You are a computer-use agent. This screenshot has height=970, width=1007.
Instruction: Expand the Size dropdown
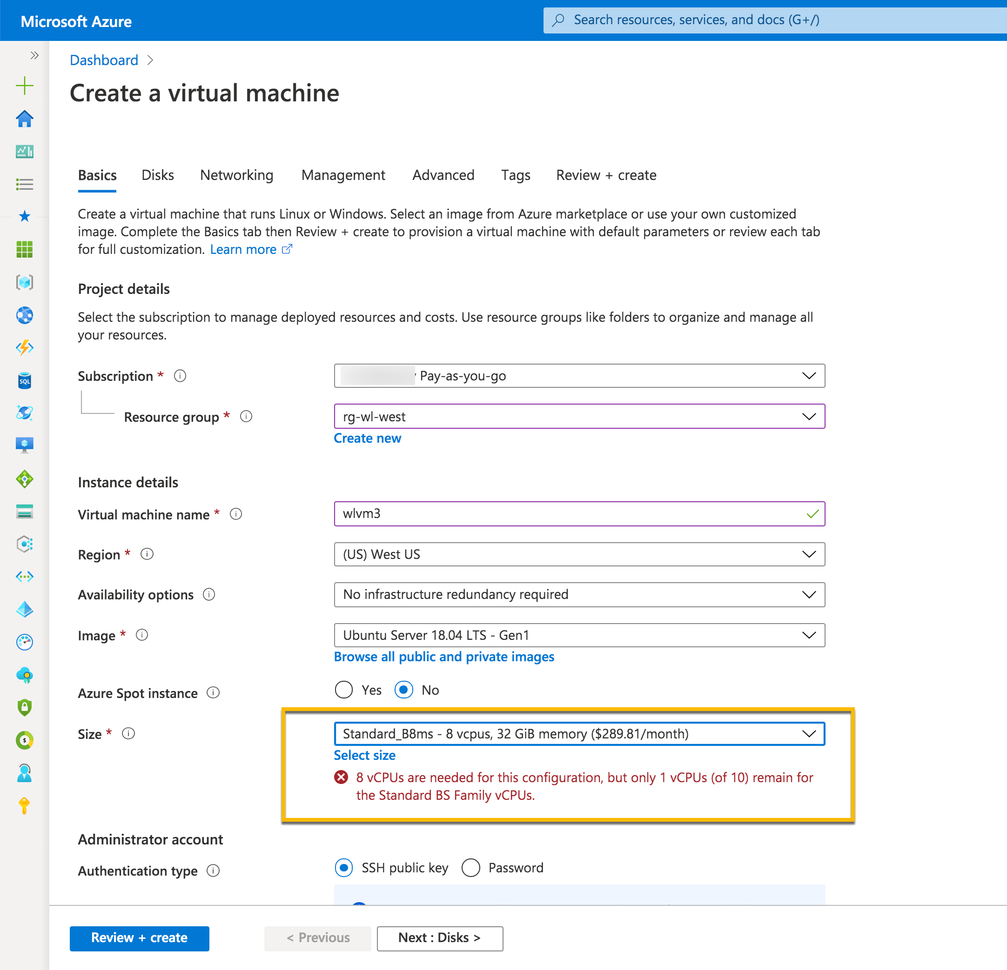[x=579, y=734]
